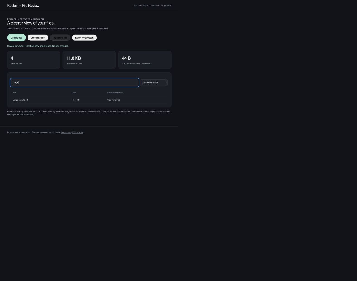Click the Size column header

tap(74, 93)
